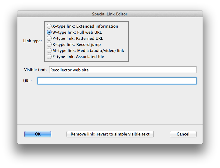220x168 pixels.
Task: Click the Link type label
Action: [33, 41]
